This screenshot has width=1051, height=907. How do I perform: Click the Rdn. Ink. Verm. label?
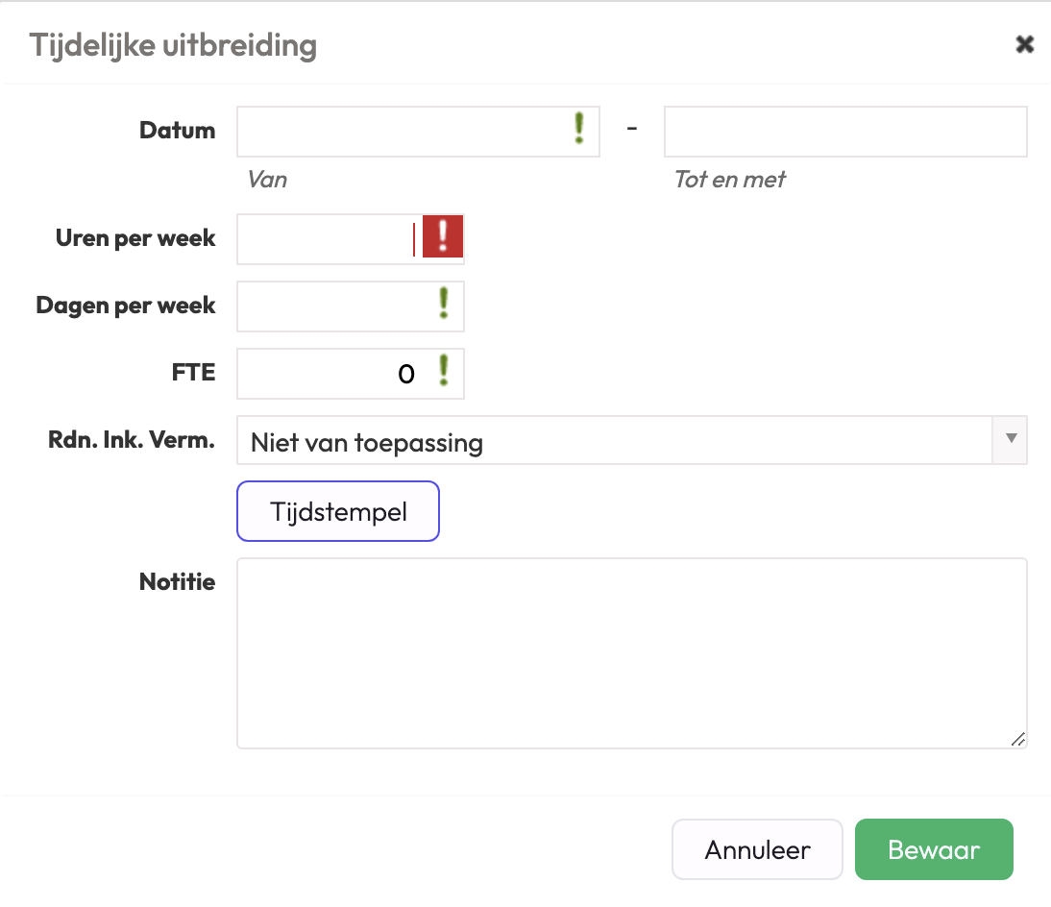click(x=132, y=441)
